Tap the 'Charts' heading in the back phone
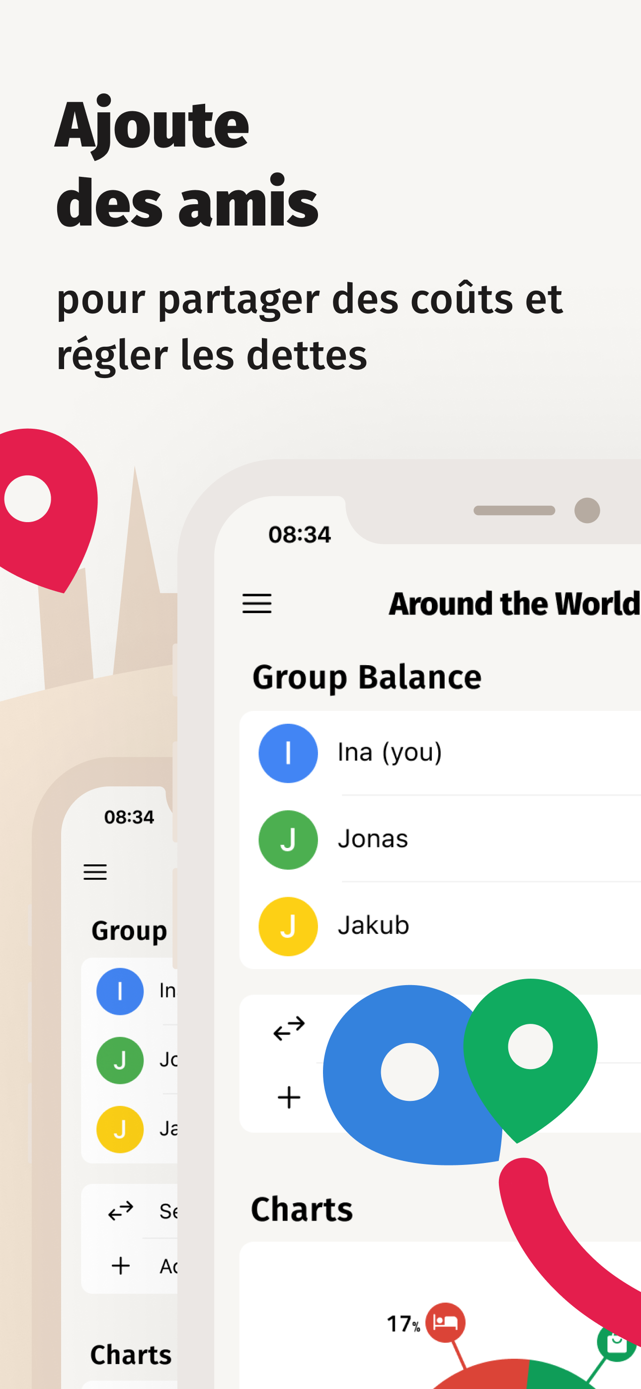Viewport: 641px width, 1389px height. [x=131, y=1355]
